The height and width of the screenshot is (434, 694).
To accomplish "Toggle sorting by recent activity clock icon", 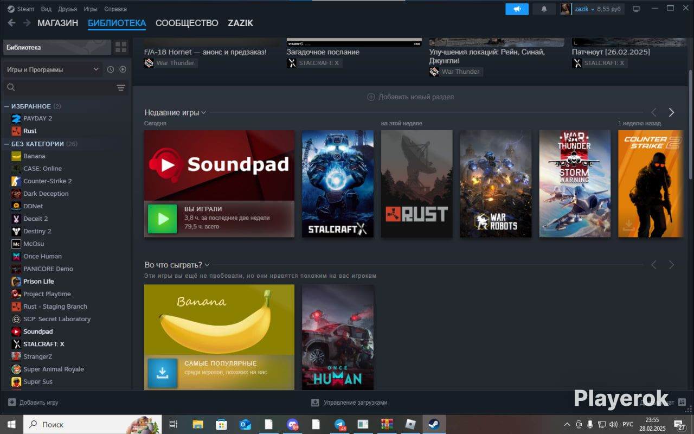I will pos(111,69).
